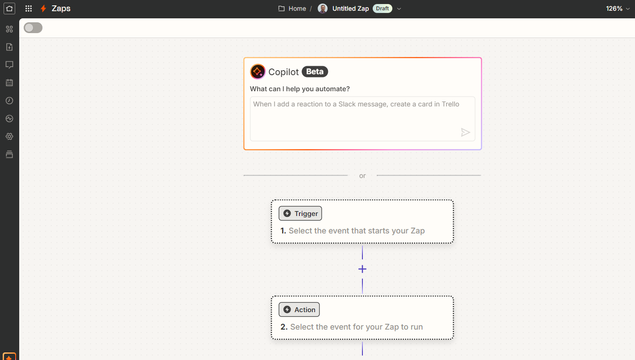Open the comments speech bubble icon
The image size is (635, 360).
click(9, 65)
